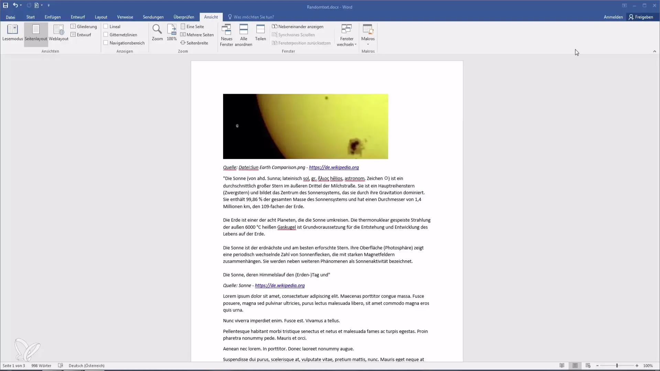Image resolution: width=660 pixels, height=371 pixels.
Task: Fit to Seitenbreite
Action: pyautogui.click(x=194, y=43)
